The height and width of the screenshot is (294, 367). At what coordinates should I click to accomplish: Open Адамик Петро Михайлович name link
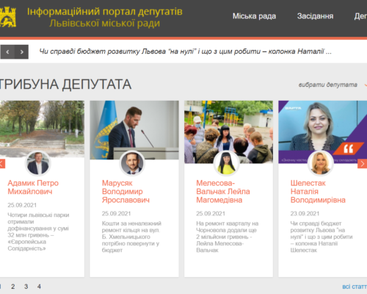[x=33, y=187]
